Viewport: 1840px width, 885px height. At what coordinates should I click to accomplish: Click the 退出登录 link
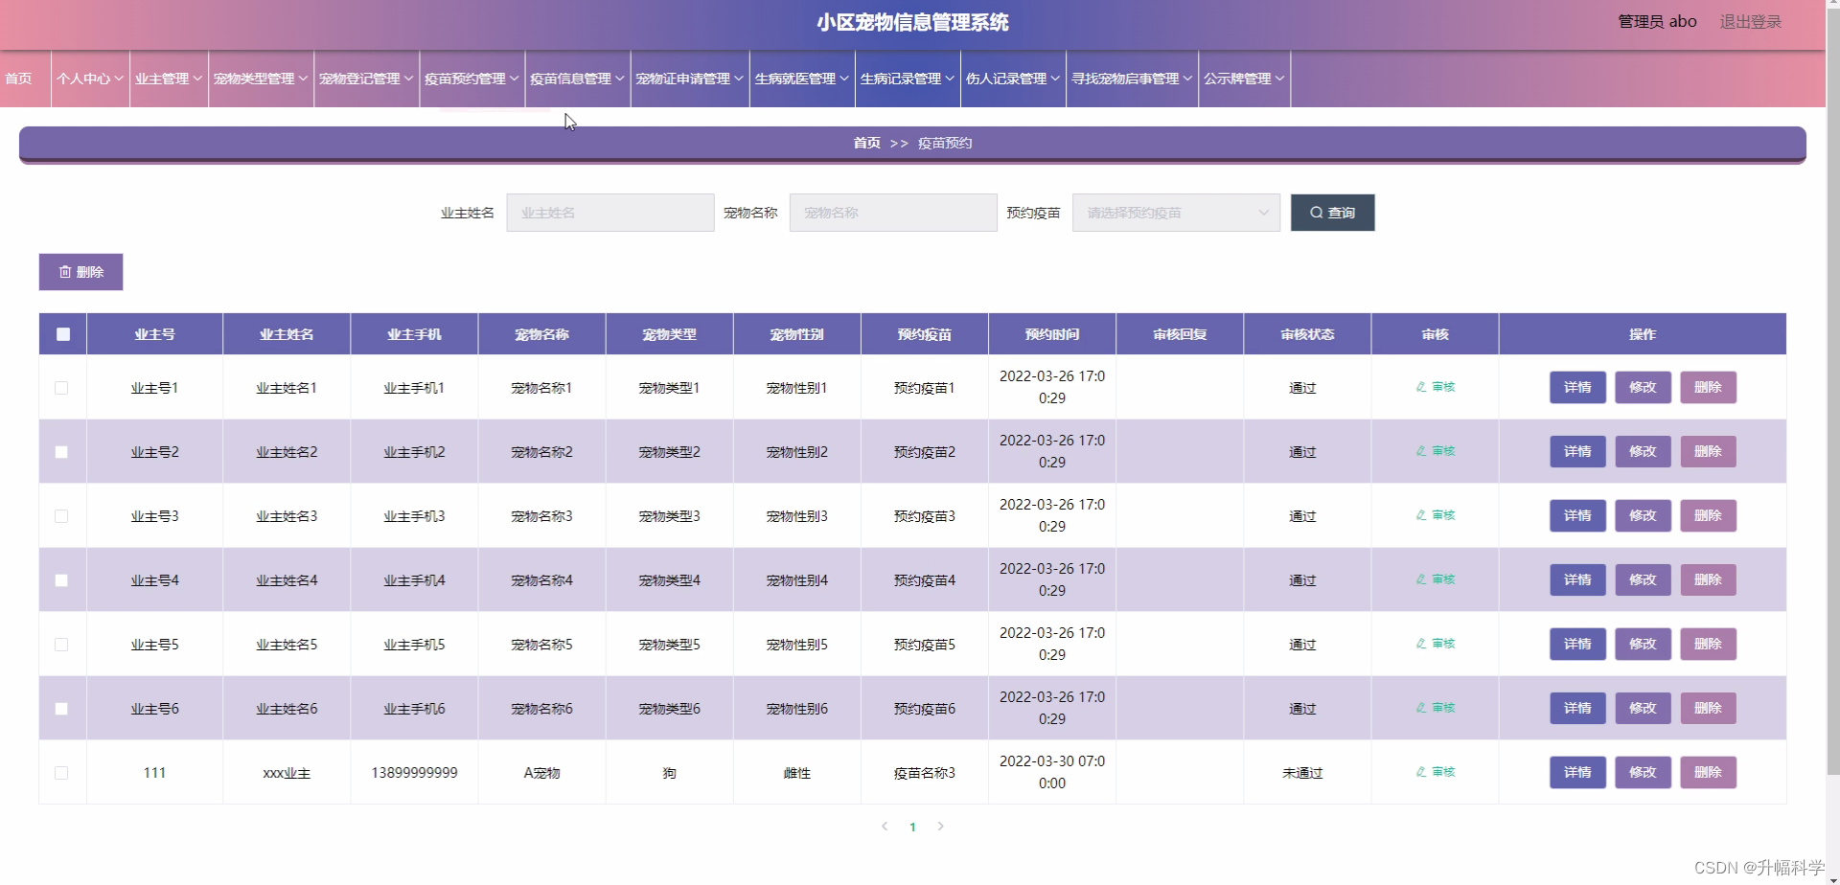tap(1751, 21)
